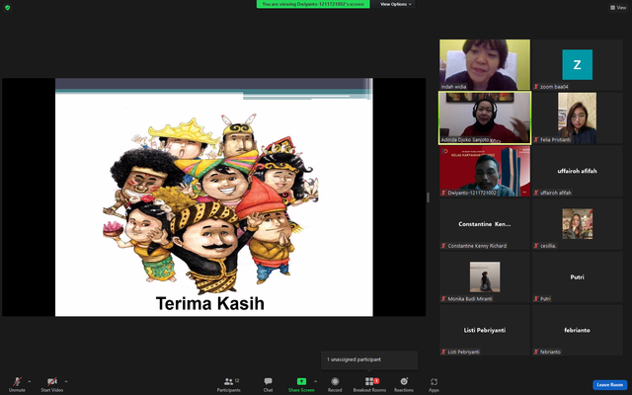Select the Putri participant tile
The height and width of the screenshot is (395, 632).
[x=577, y=276]
